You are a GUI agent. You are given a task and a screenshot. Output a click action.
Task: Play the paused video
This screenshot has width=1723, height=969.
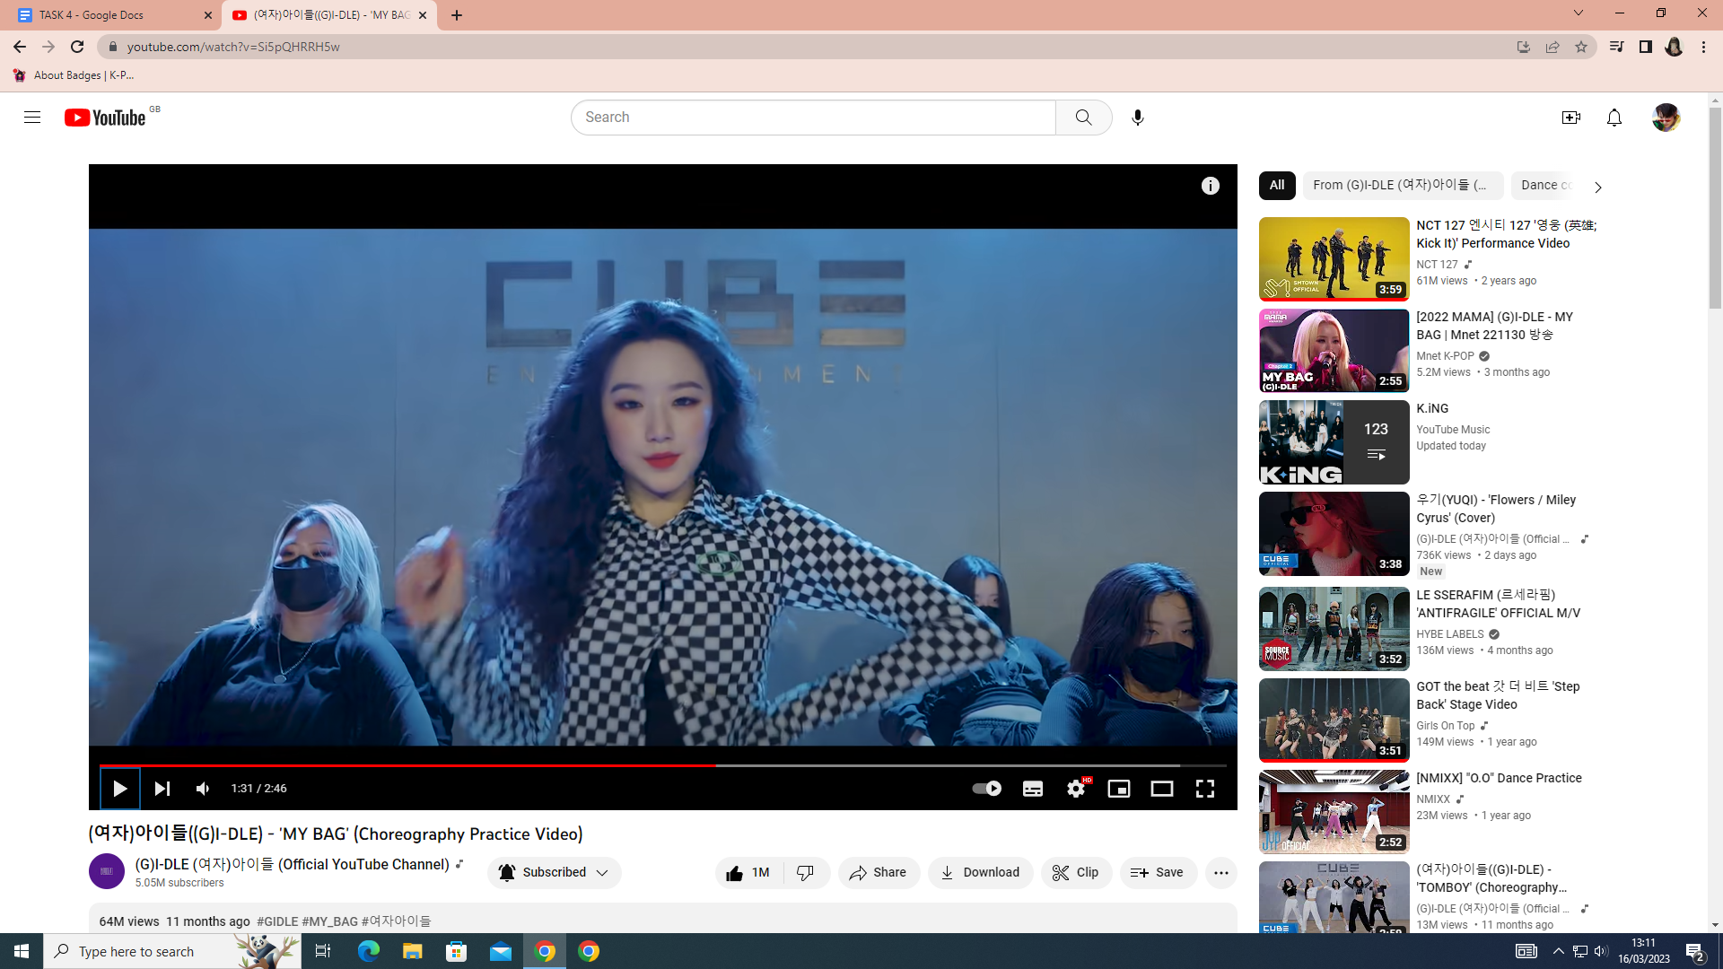120,789
